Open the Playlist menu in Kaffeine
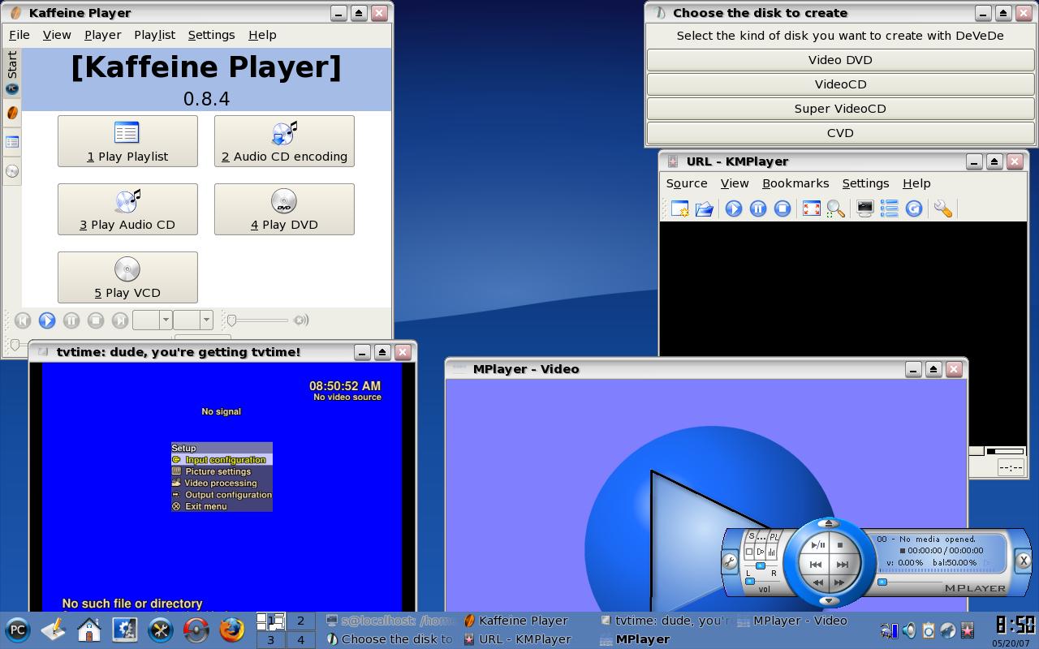This screenshot has width=1039, height=649. pos(154,35)
